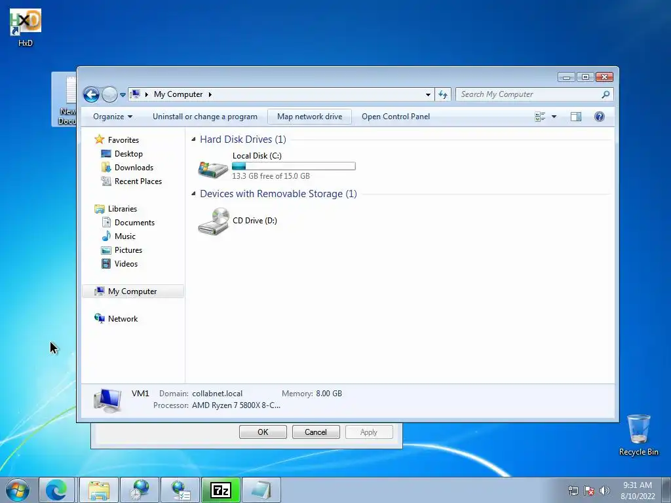Select My Computer in the navigation pane
The height and width of the screenshot is (503, 671).
point(132,291)
